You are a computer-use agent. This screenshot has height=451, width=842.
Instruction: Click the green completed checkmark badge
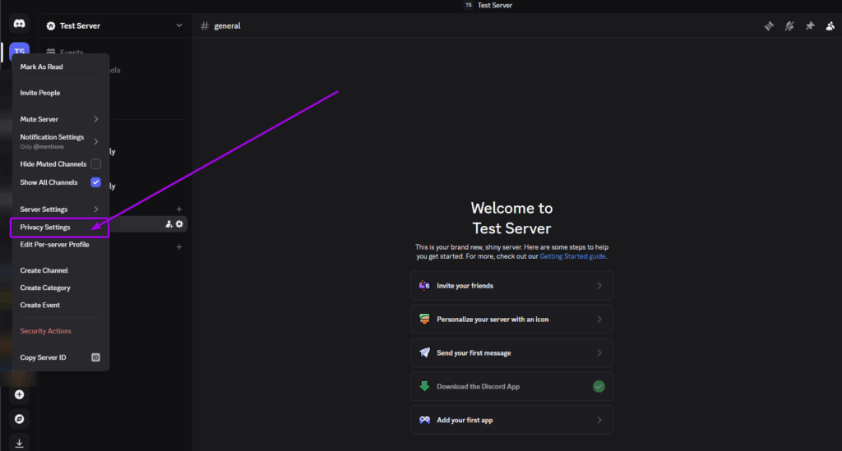coord(599,386)
